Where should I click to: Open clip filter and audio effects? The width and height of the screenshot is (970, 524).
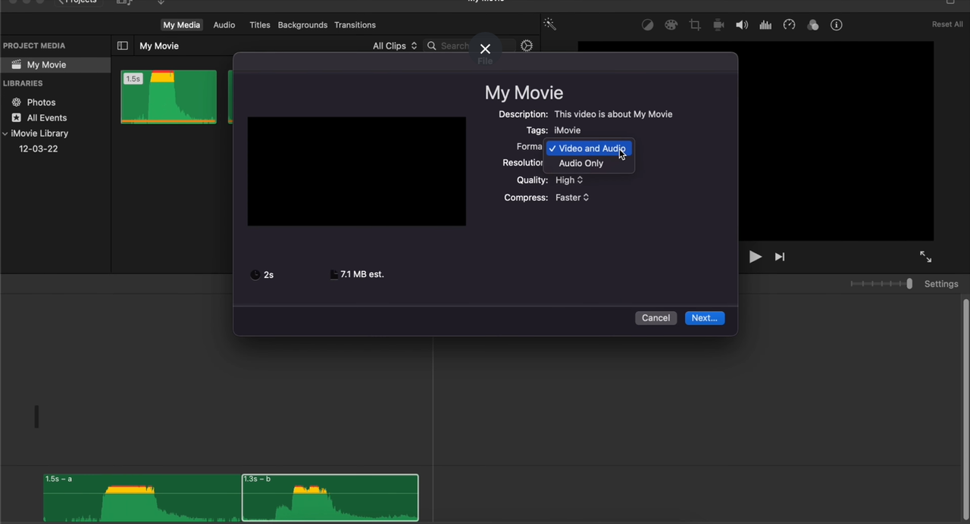(x=813, y=25)
